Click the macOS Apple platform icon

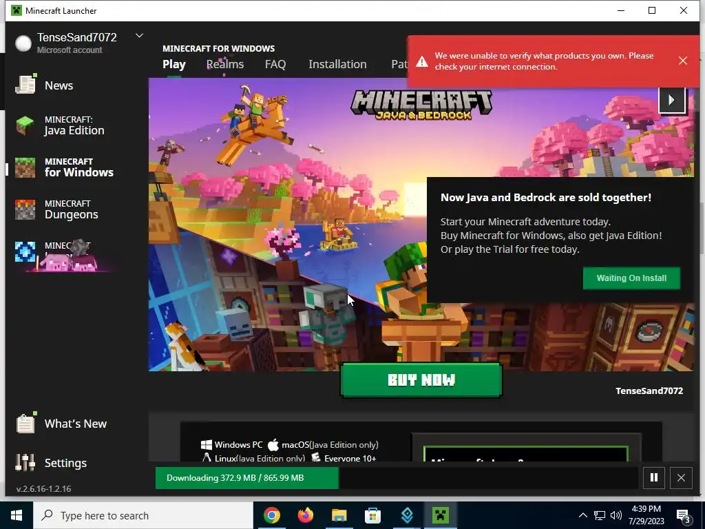tap(273, 445)
